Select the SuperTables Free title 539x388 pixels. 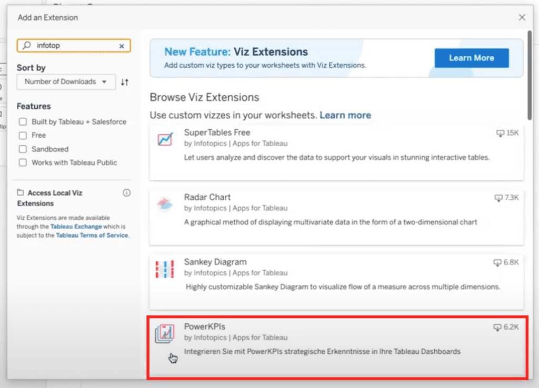pyautogui.click(x=217, y=132)
